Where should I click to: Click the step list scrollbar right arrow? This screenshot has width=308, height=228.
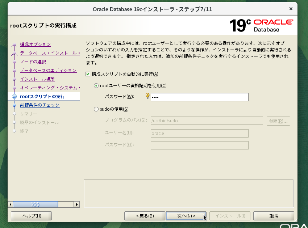[x=77, y=204]
